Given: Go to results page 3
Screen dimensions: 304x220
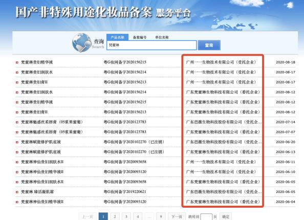Looking at the screenshot, I should [x=126, y=216].
